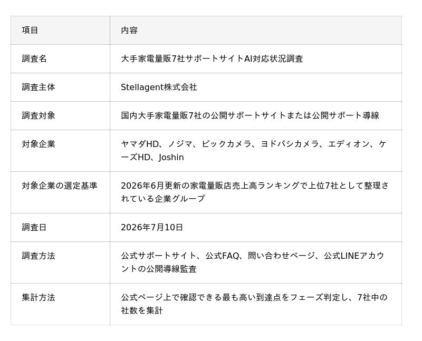The image size is (422, 341).
Task: Select the 対象企業の選定基準 row label
Action: click(x=60, y=186)
